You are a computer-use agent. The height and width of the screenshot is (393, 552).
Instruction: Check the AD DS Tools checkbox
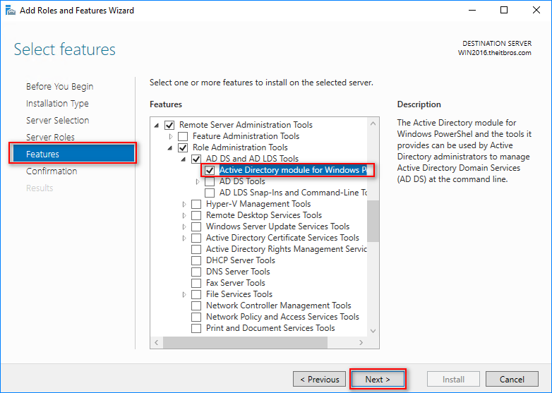pos(210,181)
